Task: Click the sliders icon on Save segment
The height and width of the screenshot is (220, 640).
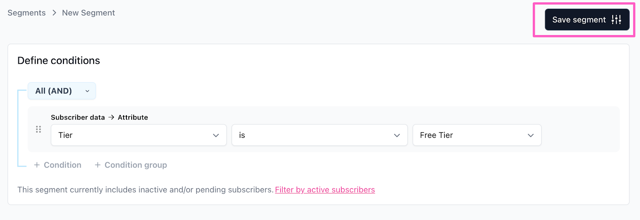Action: pos(616,20)
